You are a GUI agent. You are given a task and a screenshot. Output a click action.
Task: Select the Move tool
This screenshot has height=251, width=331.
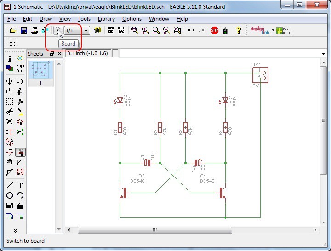click(9, 81)
